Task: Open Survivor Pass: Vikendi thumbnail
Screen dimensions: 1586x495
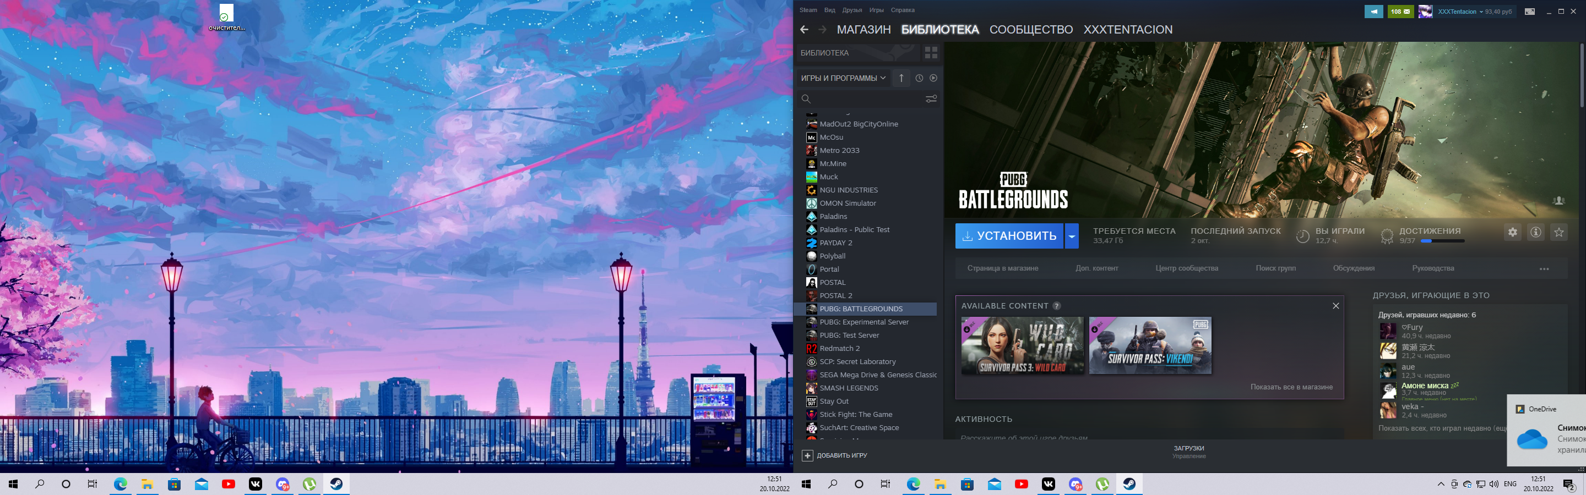Action: point(1149,345)
